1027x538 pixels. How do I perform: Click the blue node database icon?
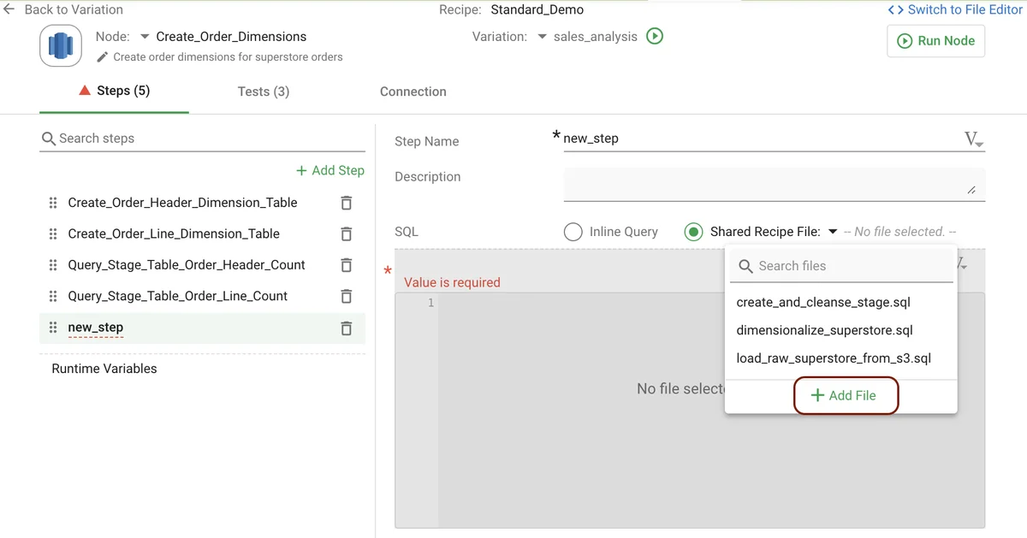(x=60, y=45)
